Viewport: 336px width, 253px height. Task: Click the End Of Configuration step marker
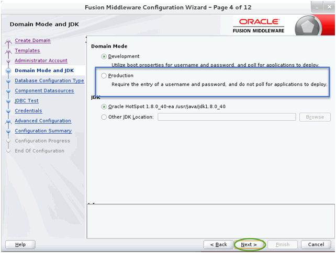(x=8, y=151)
